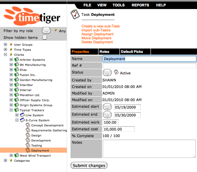This screenshot has height=172, width=197.
Task: Expand the Line System node
Action: [x=17, y=115]
